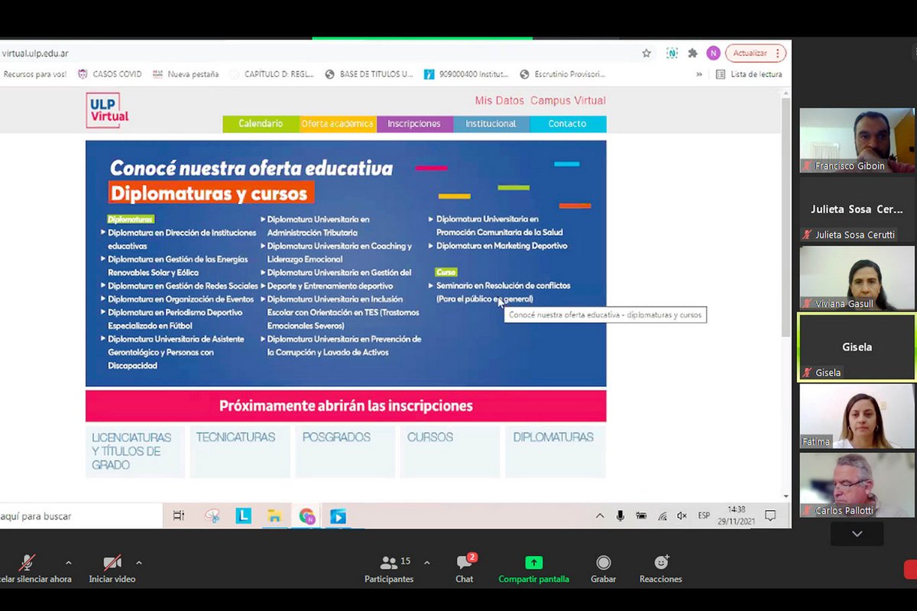
Task: Open Chrome taskbar icon
Action: 306,516
